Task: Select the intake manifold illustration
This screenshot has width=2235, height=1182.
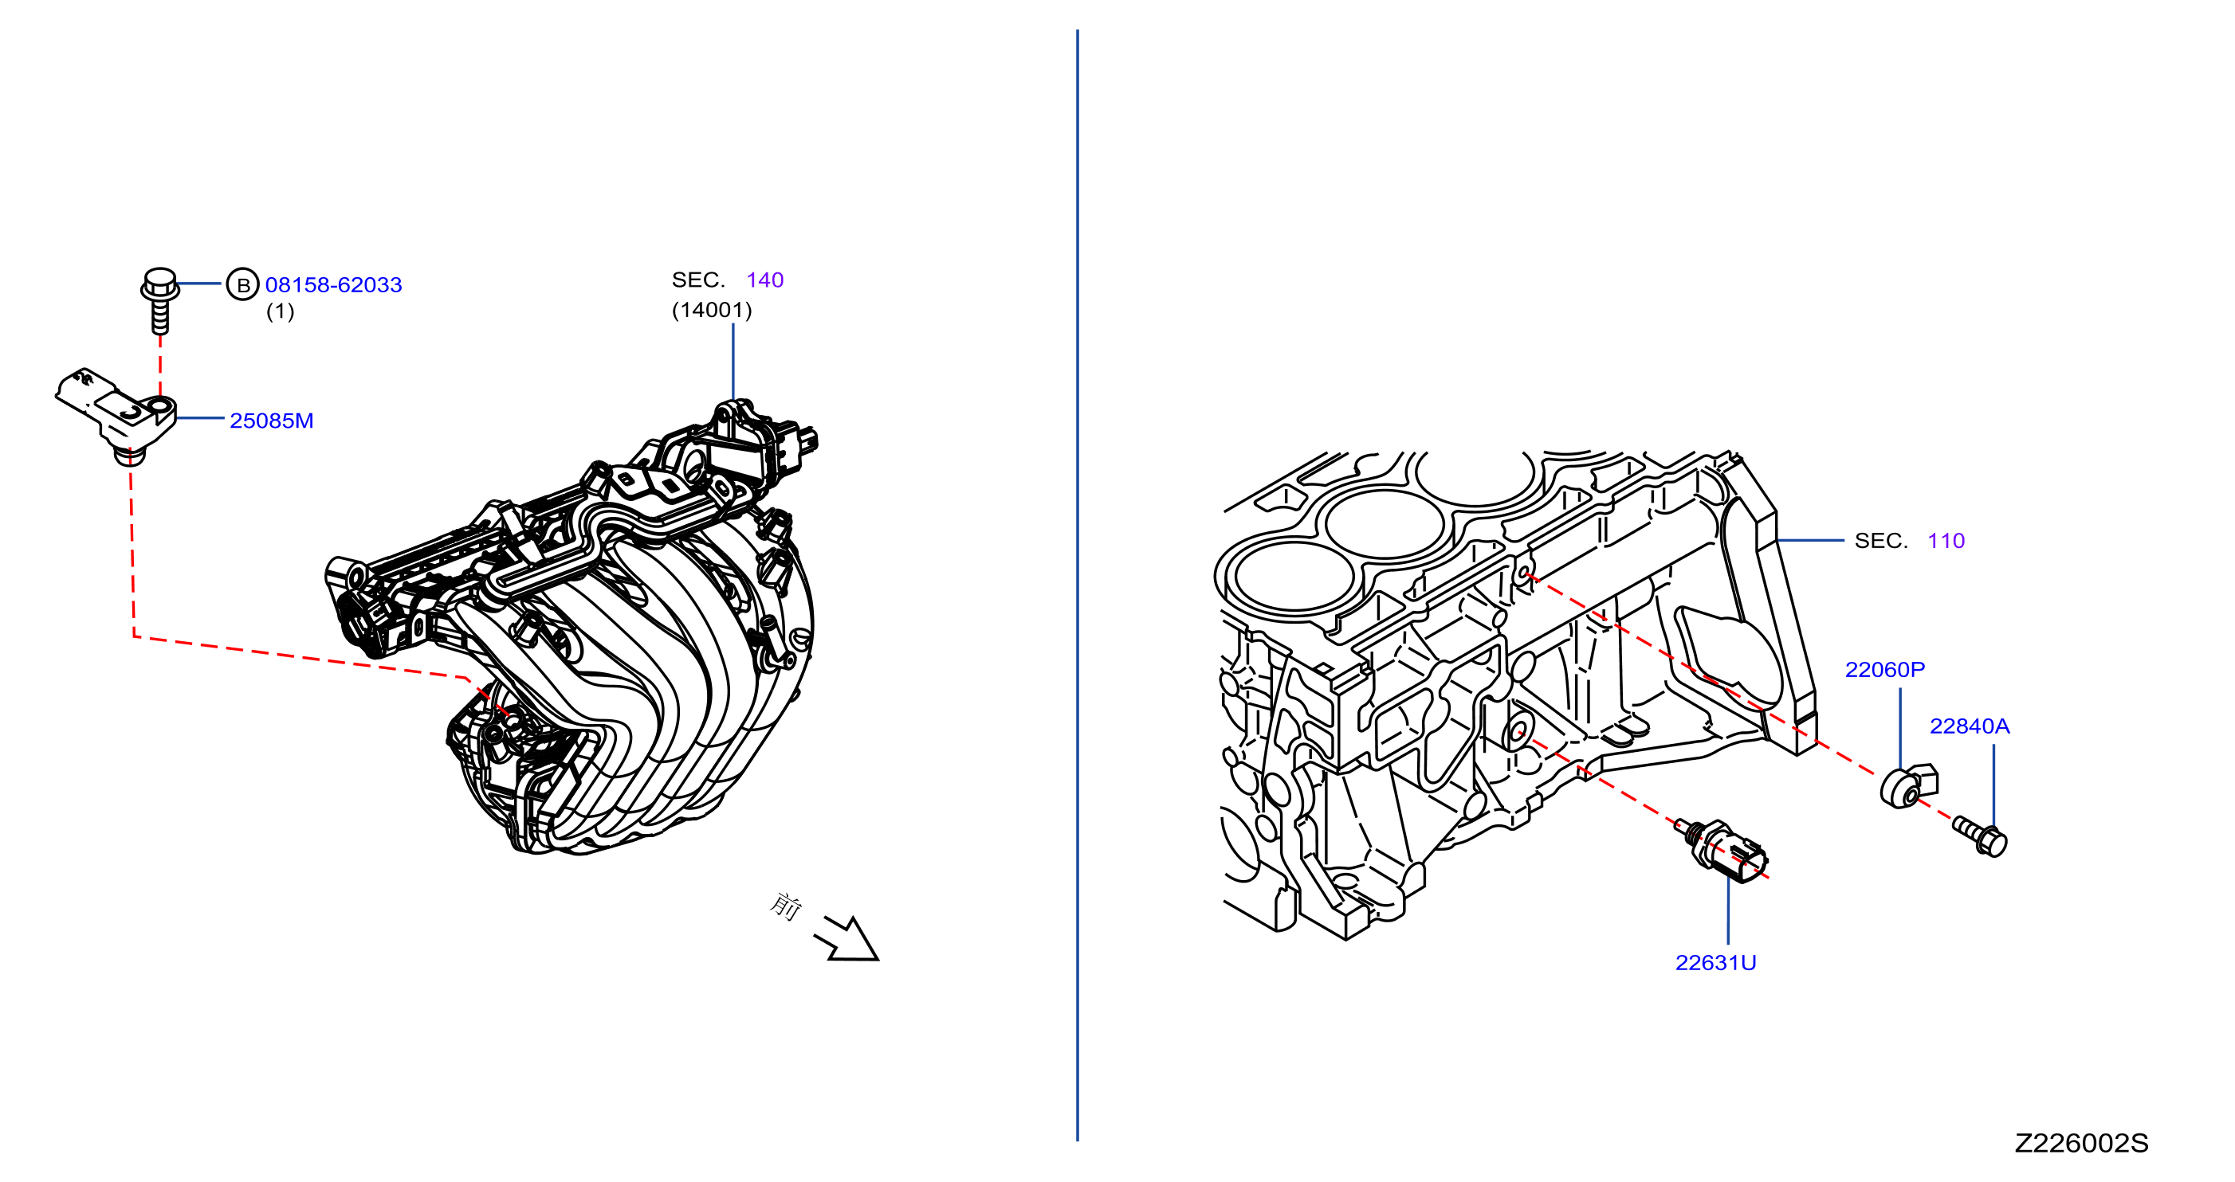Action: 572,627
